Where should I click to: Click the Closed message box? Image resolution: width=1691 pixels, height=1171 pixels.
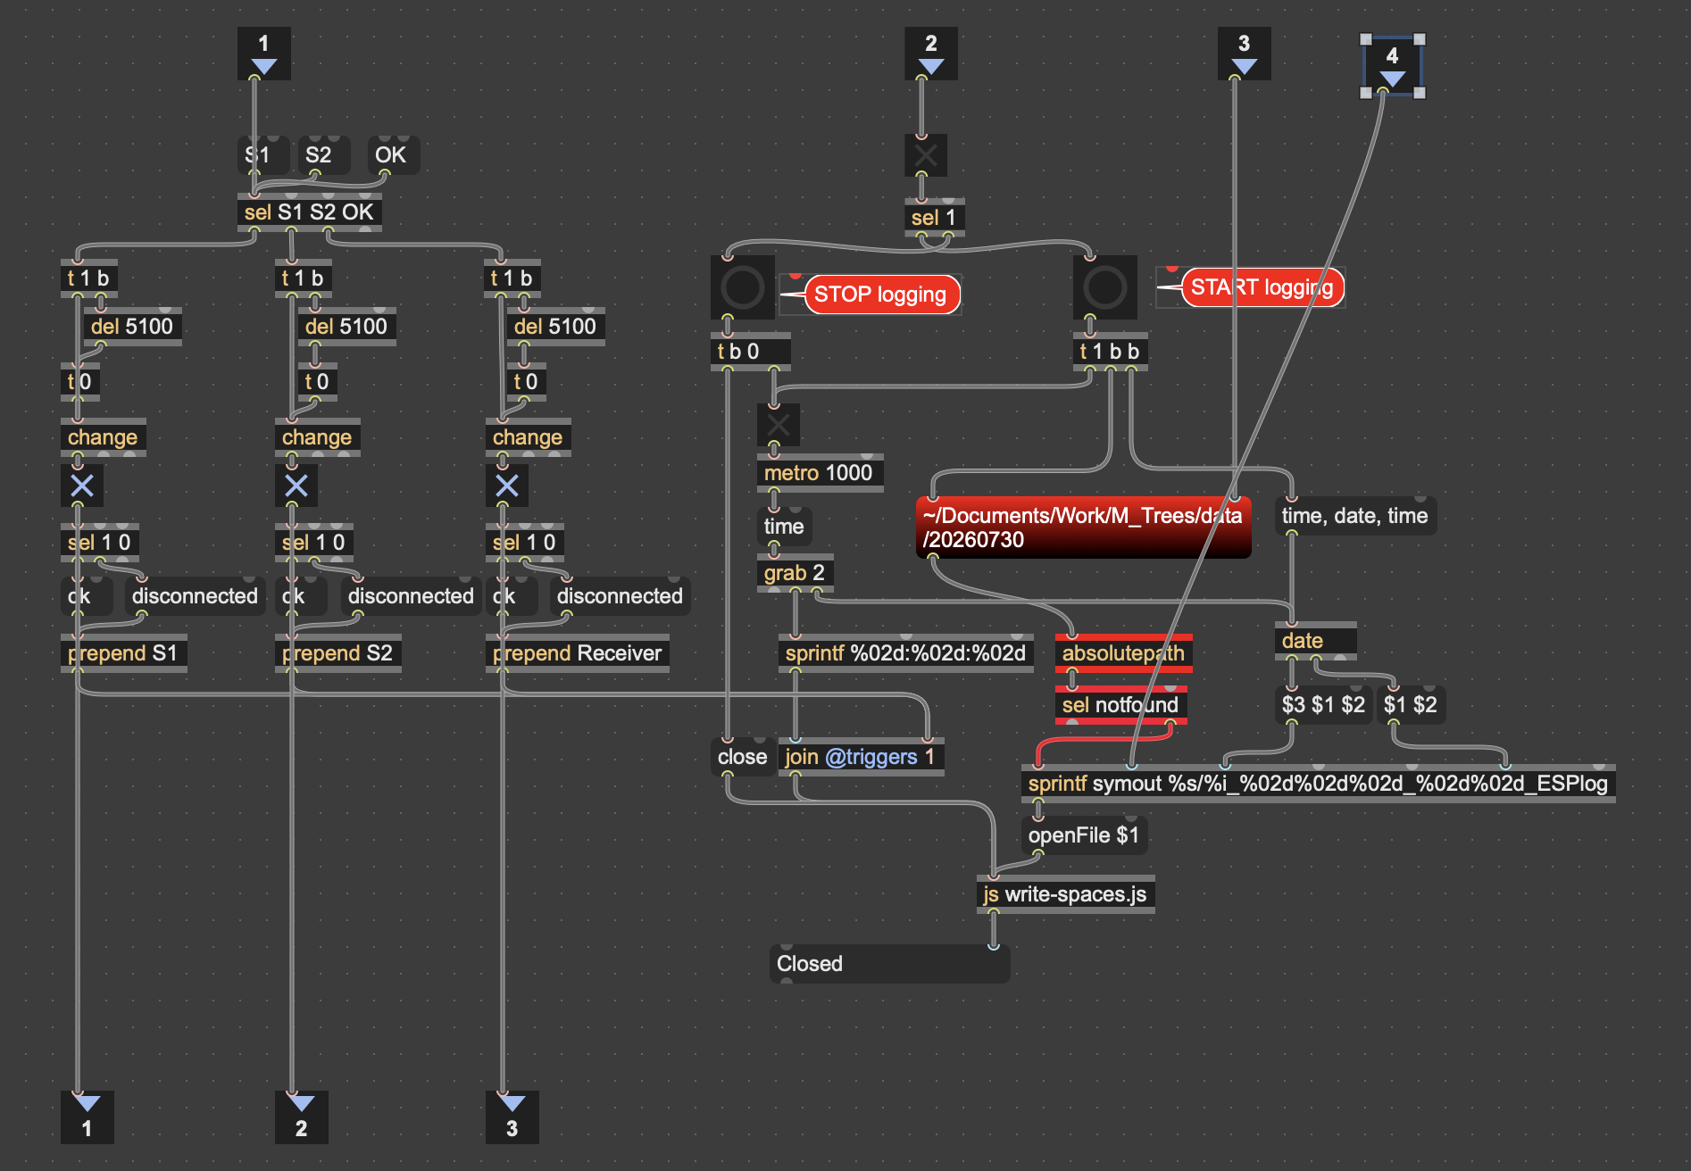(x=889, y=964)
